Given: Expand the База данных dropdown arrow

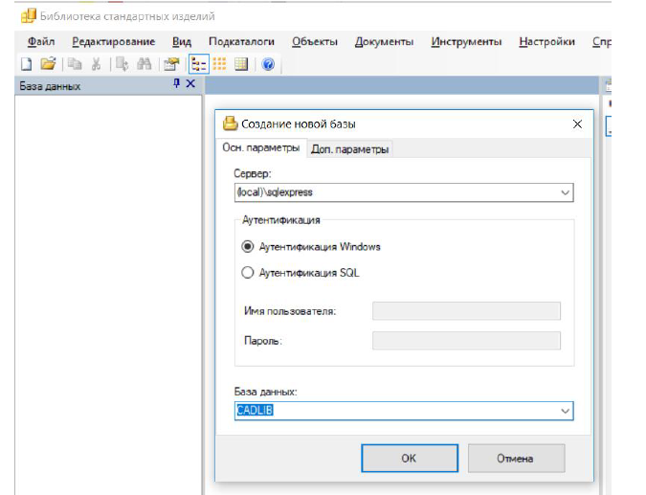Looking at the screenshot, I should 565,411.
